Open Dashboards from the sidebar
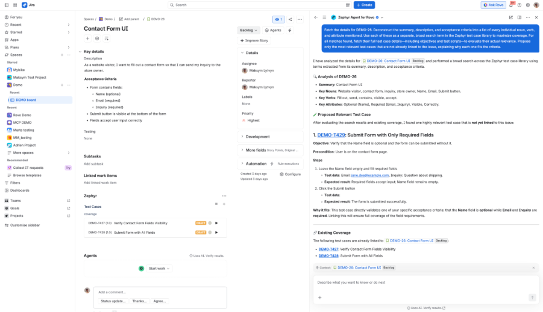This screenshot has height=312, width=543. point(20,191)
